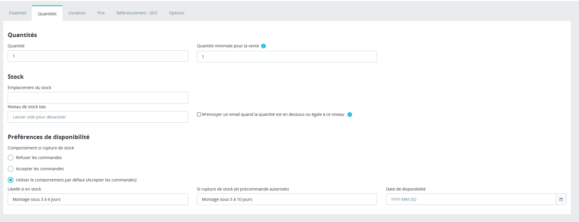Edit the Libellé si en stock field
The image size is (579, 222).
pos(98,199)
